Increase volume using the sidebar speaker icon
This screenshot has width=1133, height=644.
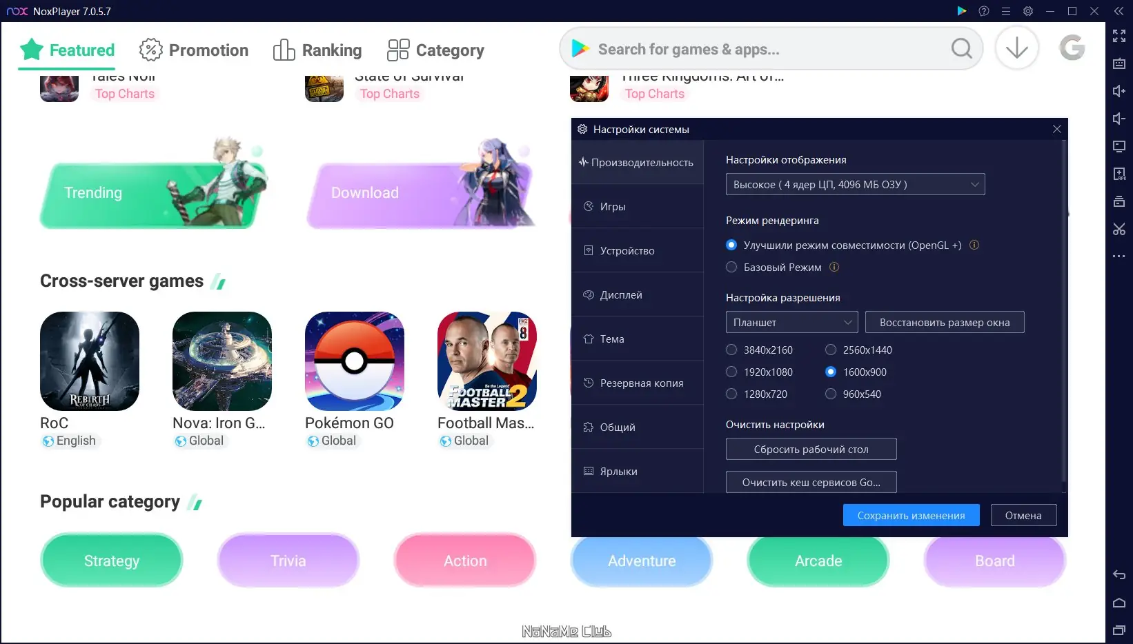tap(1119, 91)
